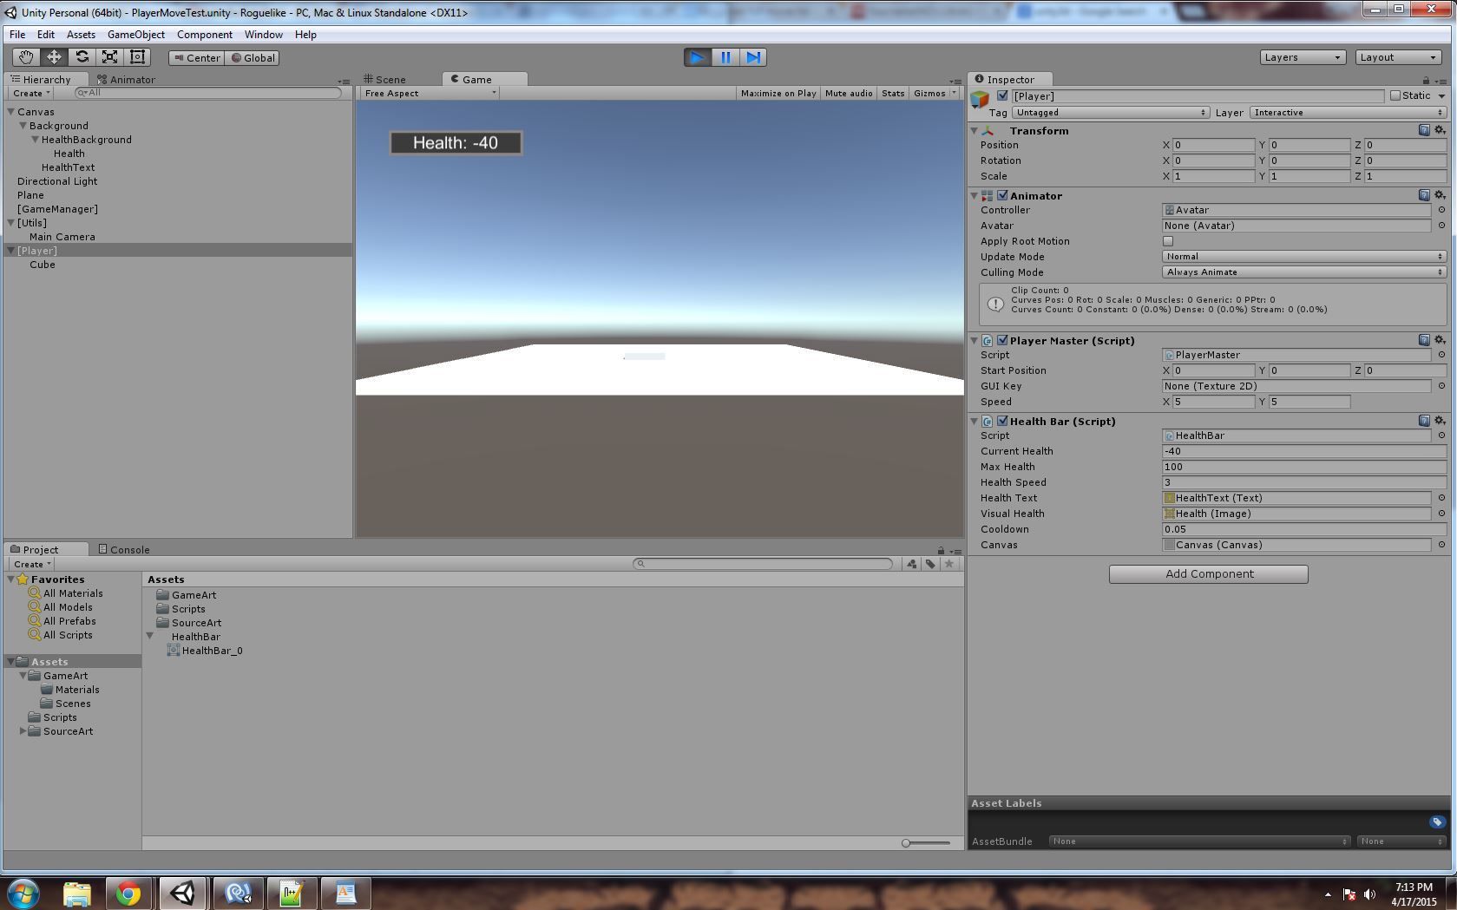Open the Component menu

coord(205,35)
